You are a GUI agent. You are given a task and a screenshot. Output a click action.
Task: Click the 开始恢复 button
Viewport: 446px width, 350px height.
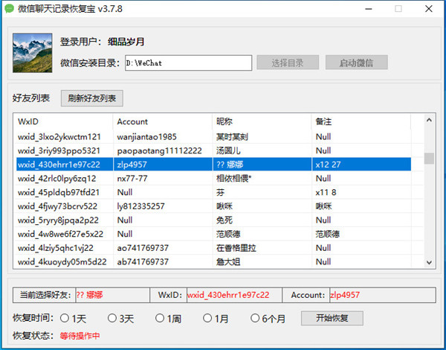pyautogui.click(x=332, y=318)
